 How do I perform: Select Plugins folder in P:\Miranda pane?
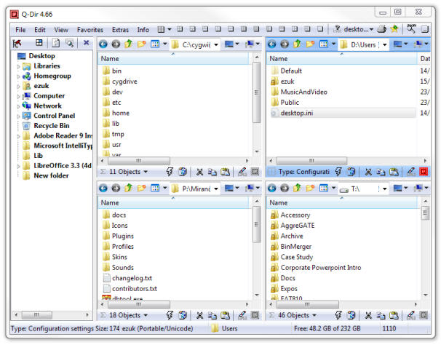pos(123,236)
